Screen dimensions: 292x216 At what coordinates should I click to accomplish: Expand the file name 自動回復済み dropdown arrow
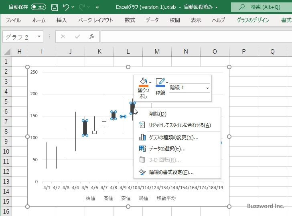point(217,8)
